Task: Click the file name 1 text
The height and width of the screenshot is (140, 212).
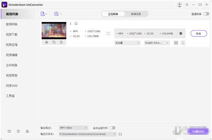Action: [x=71, y=24]
